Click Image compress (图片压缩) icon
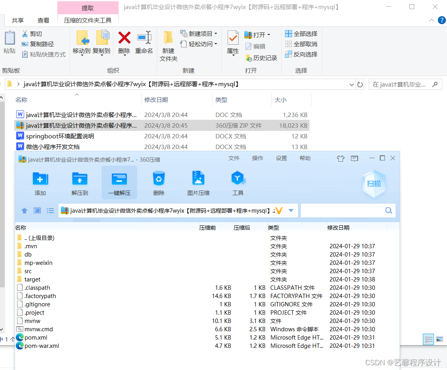Image resolution: width=447 pixels, height=370 pixels. [x=198, y=178]
